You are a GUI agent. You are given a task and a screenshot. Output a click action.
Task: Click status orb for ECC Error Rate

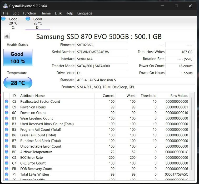[7, 157]
